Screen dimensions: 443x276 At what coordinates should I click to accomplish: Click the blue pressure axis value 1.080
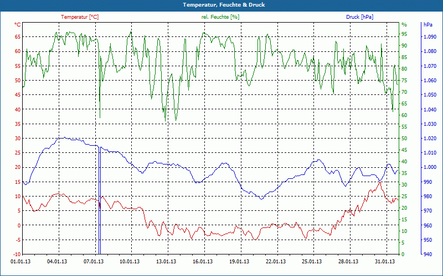pos(430,51)
